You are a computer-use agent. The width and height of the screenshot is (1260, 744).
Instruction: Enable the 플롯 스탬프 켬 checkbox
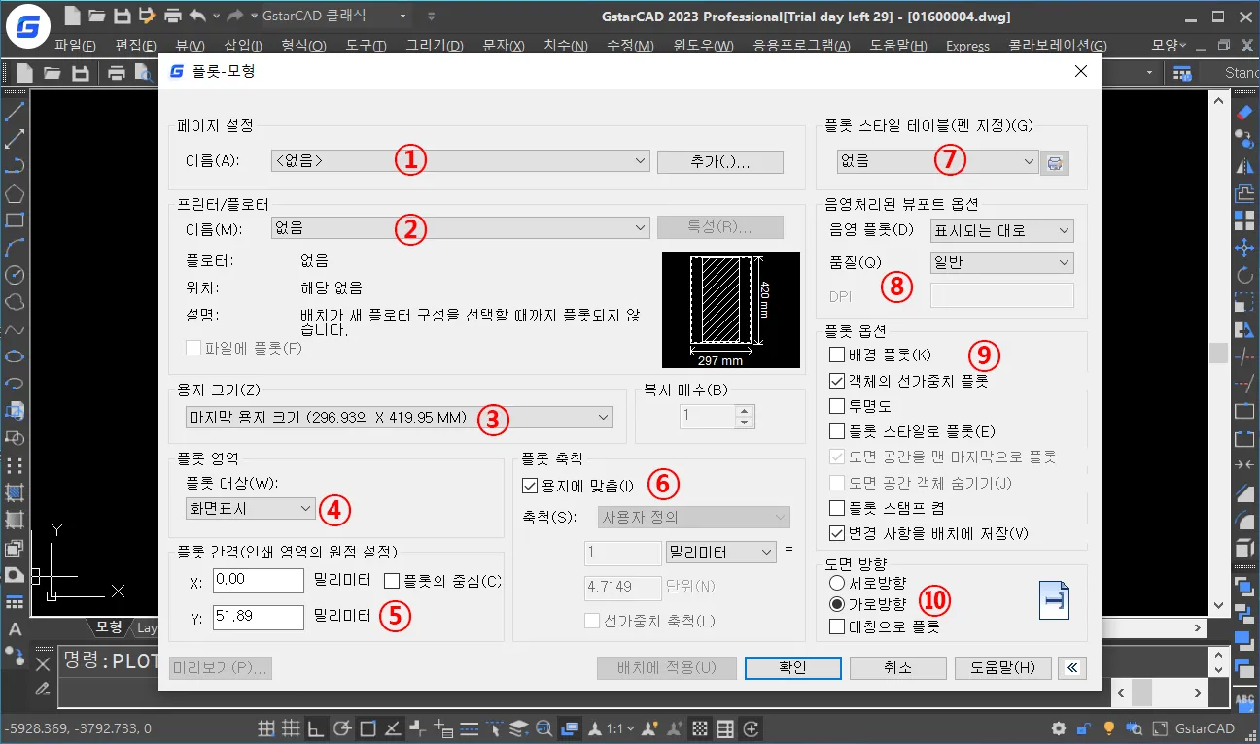point(836,508)
